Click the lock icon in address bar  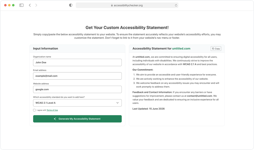[112, 5]
